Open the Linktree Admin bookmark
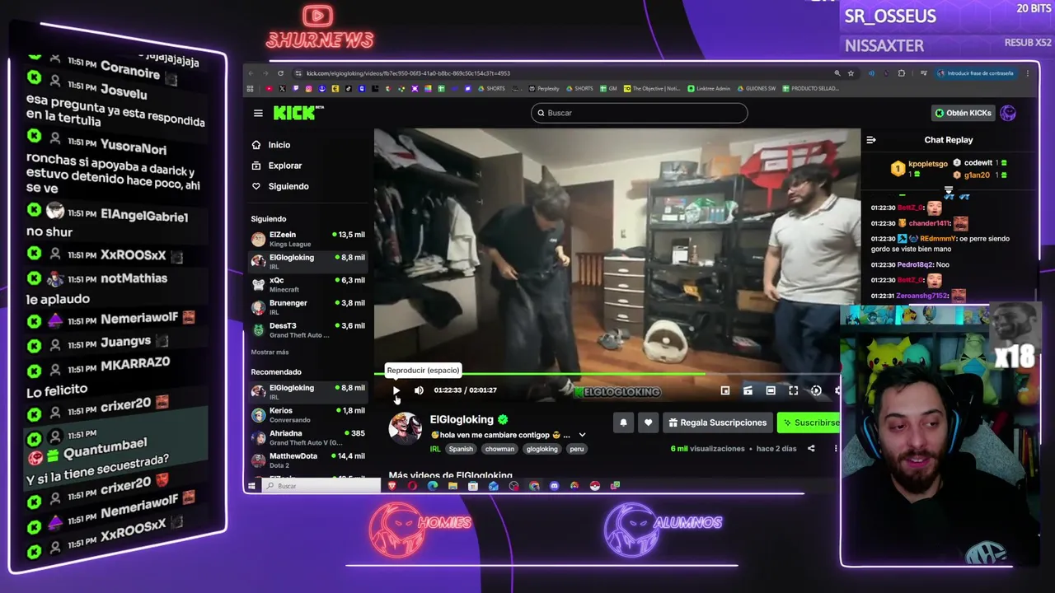Image resolution: width=1055 pixels, height=593 pixels. (x=710, y=88)
